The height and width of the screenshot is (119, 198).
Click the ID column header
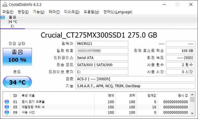tap(15, 96)
